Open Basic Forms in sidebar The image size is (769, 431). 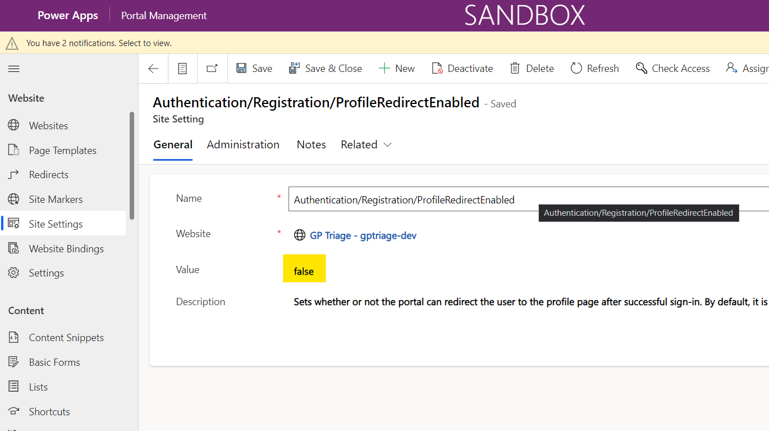[x=63, y=362]
